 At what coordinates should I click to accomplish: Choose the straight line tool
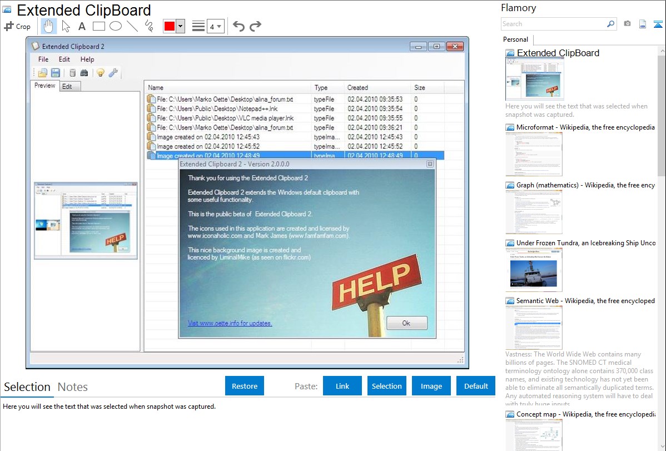click(x=132, y=26)
